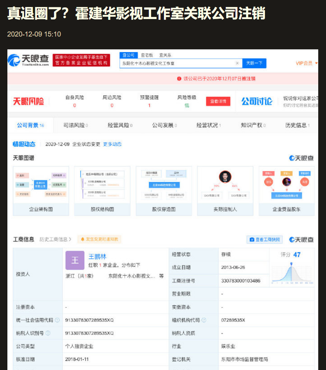The image size is (326, 370).
Task: Click help icon beside 纳税人识别号
Action: (48, 333)
